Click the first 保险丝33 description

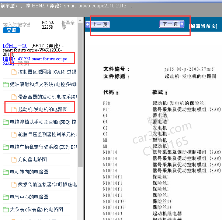162,201
